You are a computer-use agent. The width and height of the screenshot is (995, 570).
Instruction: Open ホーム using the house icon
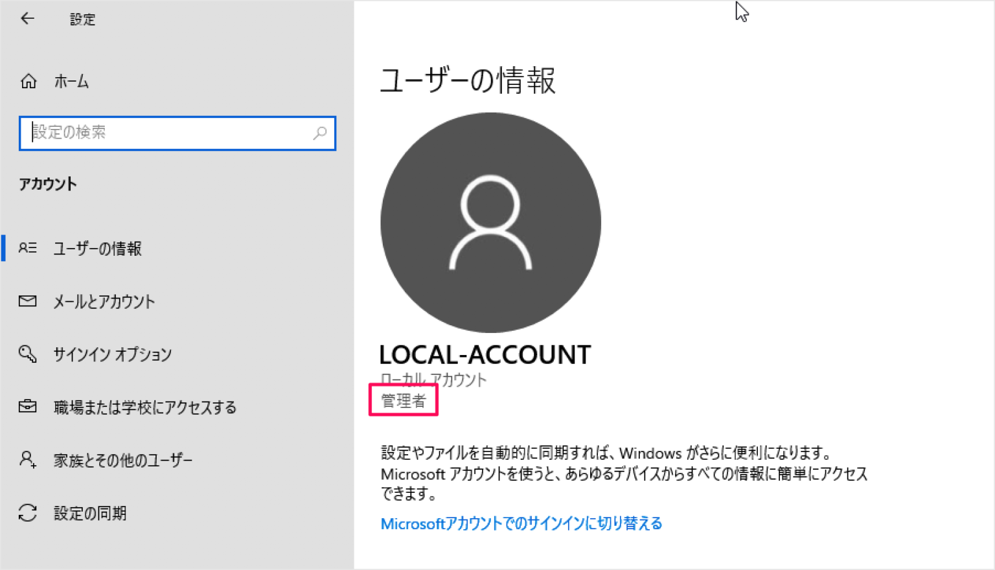pos(29,81)
